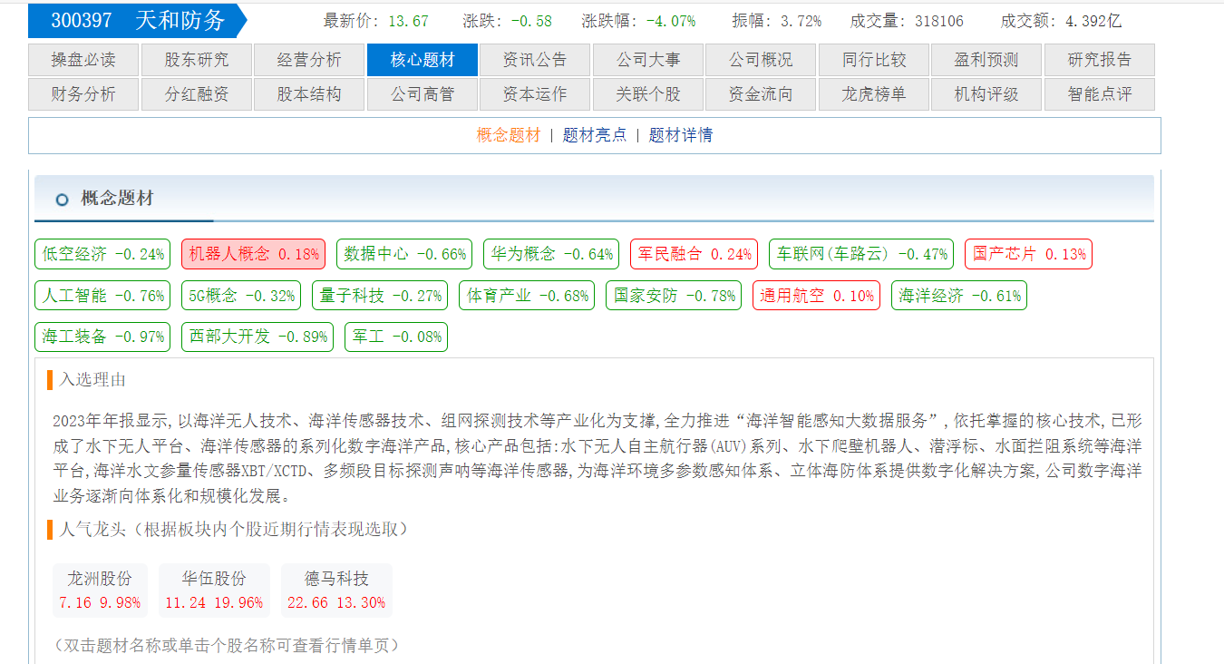Select the 低空经济 concept tag

point(103,254)
